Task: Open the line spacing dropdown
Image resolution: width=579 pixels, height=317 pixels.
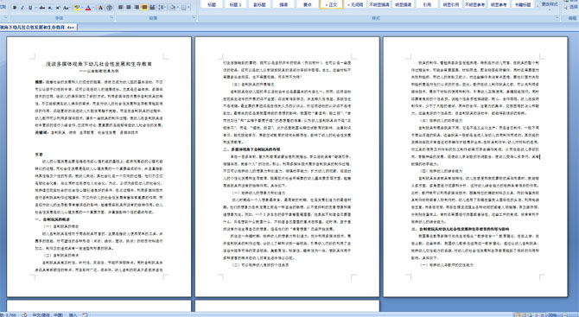Action: [x=162, y=8]
